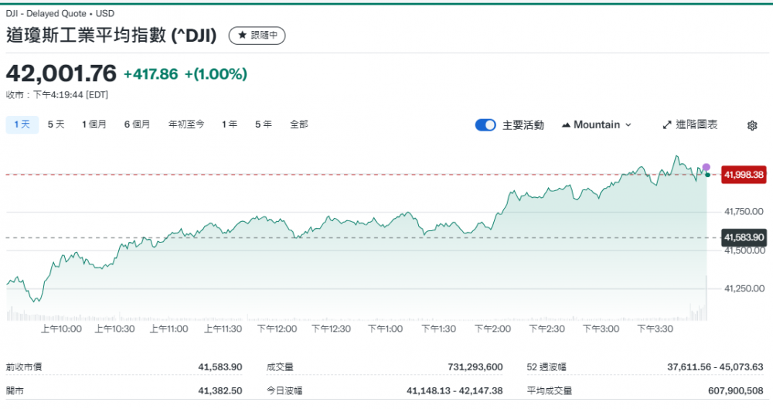Click the mountain chart type icon
773x409 pixels.
click(566, 125)
